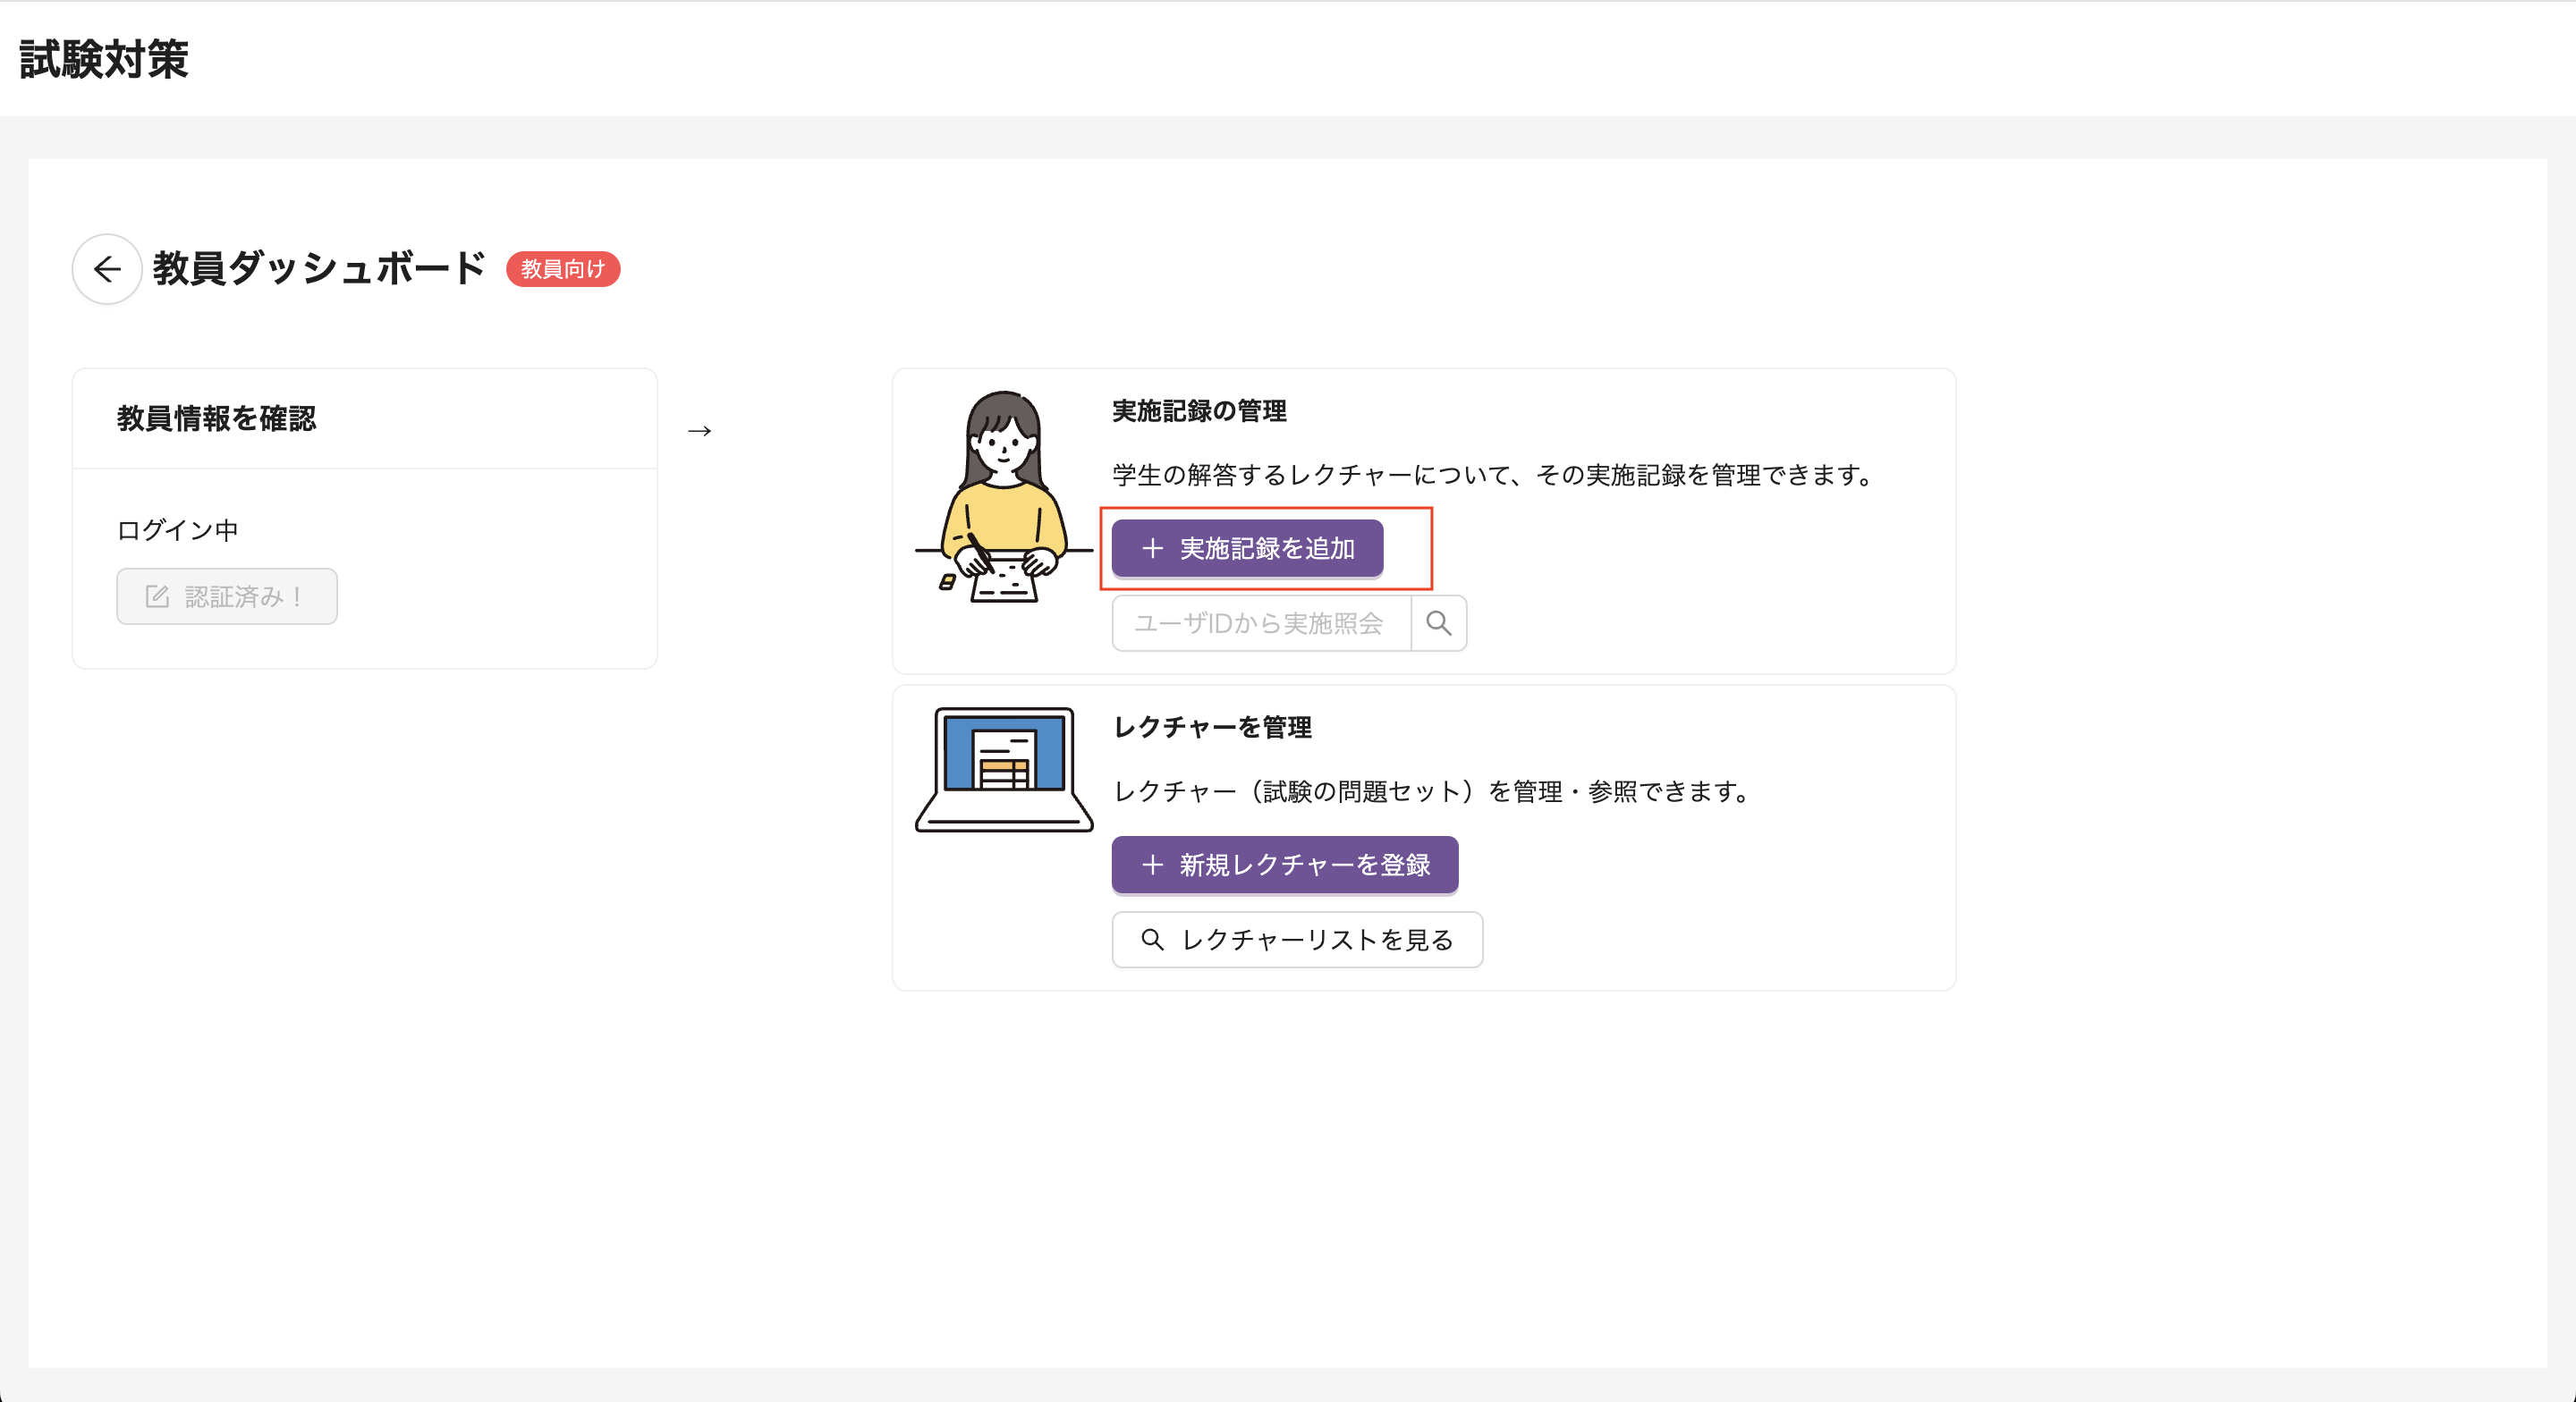This screenshot has width=2576, height=1402.
Task: Click search icon in レクチャーリストを見る button
Action: pos(1152,940)
